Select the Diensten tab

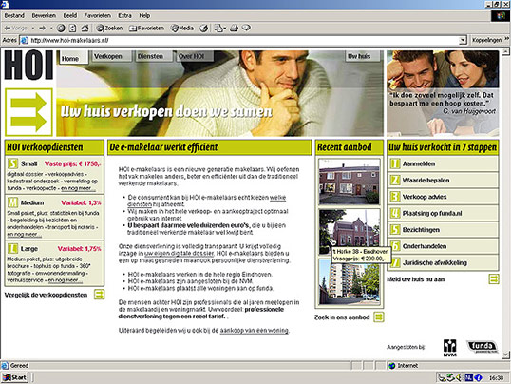point(153,56)
